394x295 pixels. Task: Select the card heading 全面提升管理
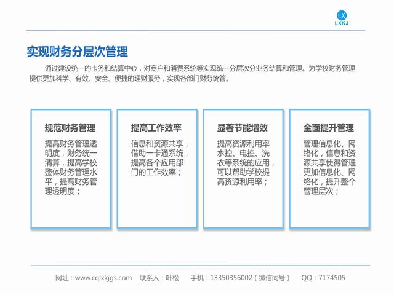[328, 128]
